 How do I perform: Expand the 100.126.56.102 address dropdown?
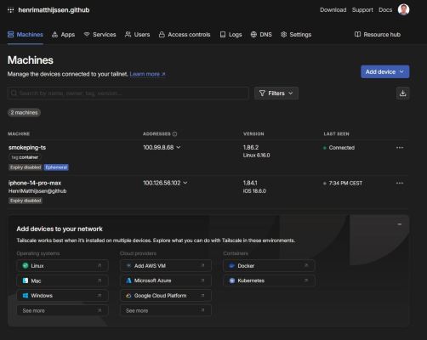[185, 183]
